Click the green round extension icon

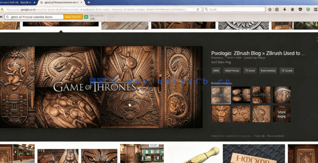tap(308, 9)
